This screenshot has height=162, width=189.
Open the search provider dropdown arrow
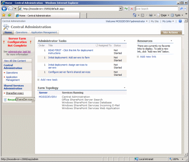pos(185,9)
